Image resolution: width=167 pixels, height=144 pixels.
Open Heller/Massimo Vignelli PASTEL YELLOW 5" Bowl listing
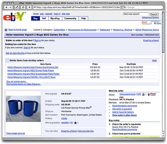point(31,77)
